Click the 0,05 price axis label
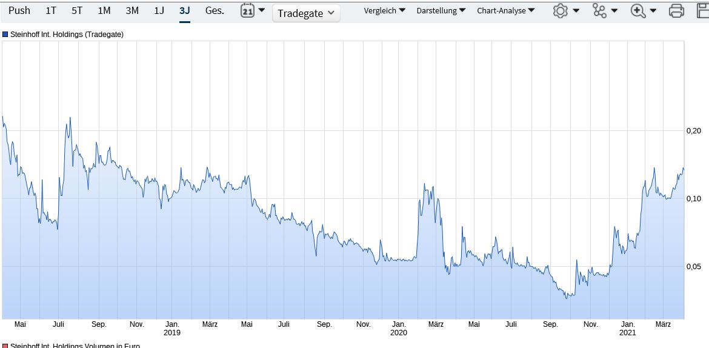Screen dimensions: 709x348 [694, 267]
